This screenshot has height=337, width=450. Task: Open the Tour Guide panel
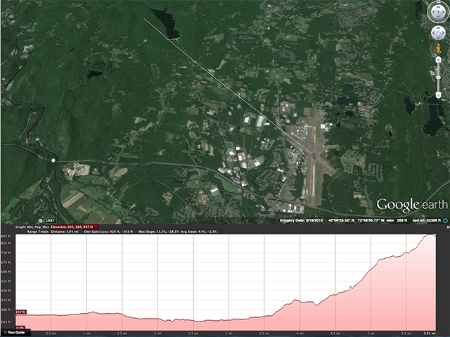click(15, 332)
